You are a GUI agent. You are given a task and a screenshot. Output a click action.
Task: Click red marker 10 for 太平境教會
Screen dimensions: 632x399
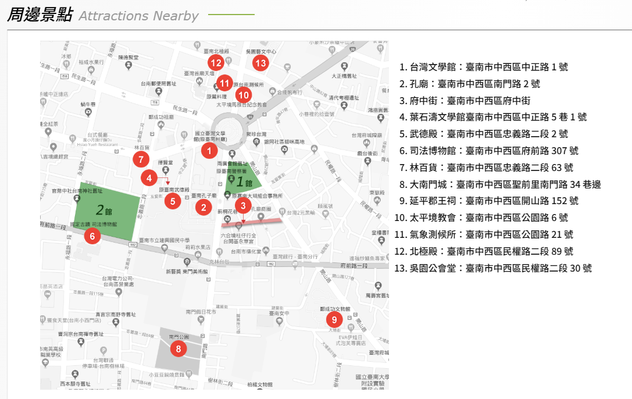[244, 95]
